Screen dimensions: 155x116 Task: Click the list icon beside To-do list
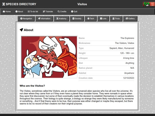(x=29, y=11)
